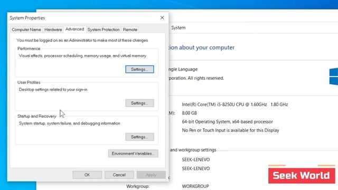Switch to Remote tab

point(130,30)
